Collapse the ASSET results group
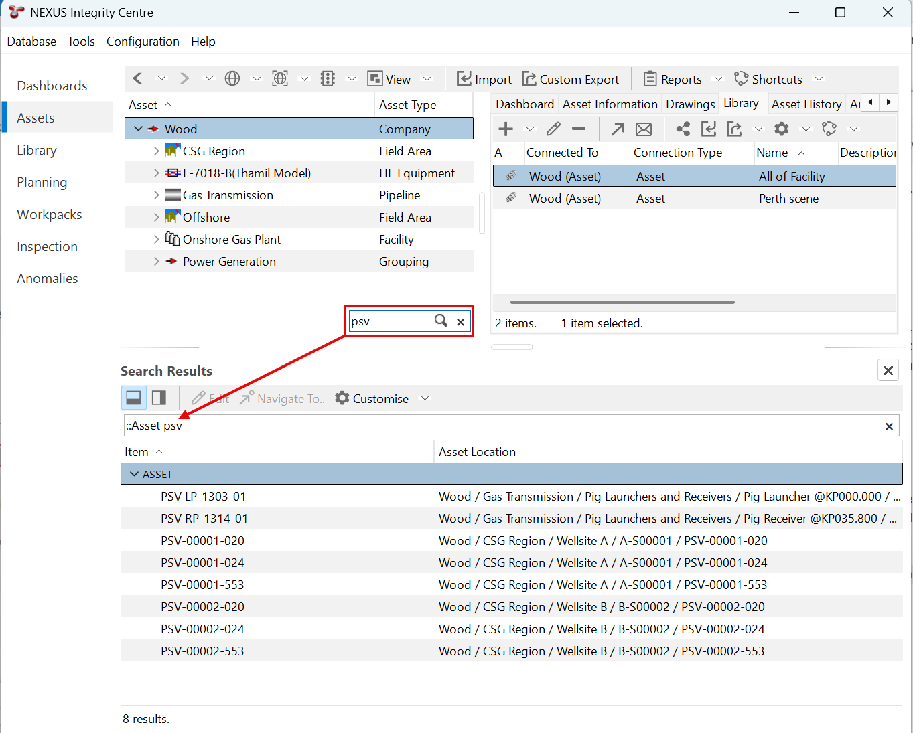This screenshot has width=913, height=733. tap(133, 474)
